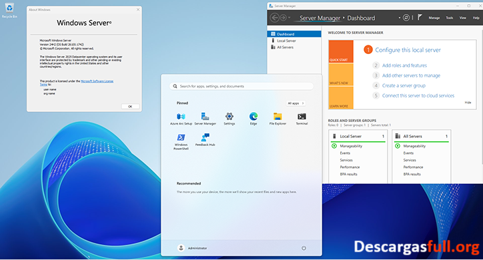Switch to the Learn More tile
This screenshot has width=483, height=260.
(341, 97)
